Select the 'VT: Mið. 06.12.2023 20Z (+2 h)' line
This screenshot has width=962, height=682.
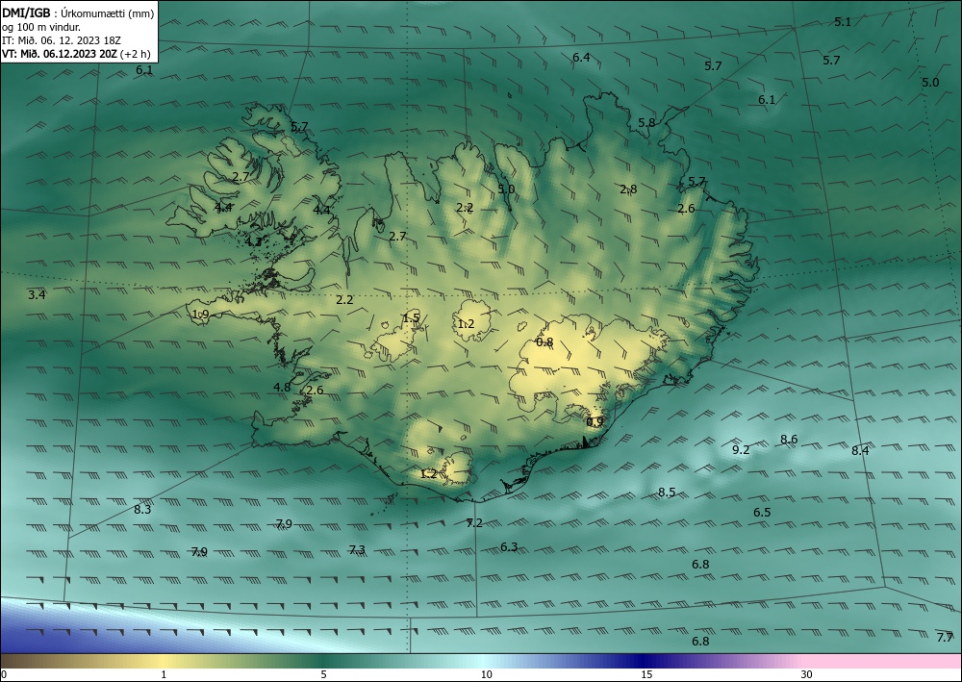point(76,54)
